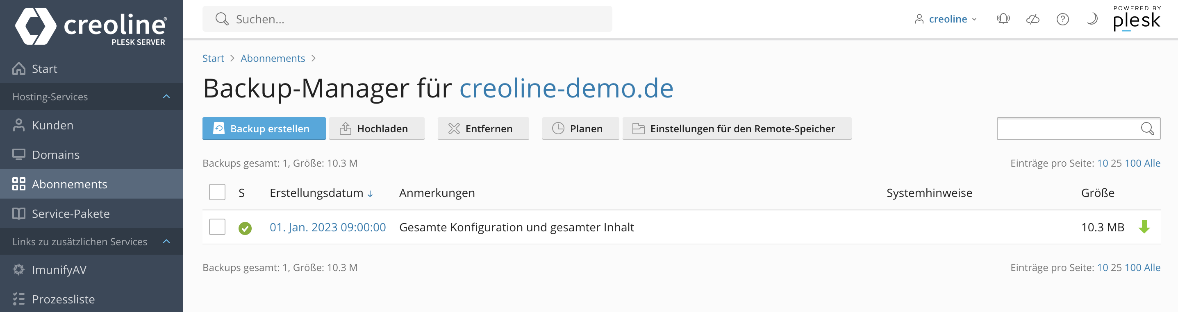Screen dimensions: 1178x312
Task: Go to Abonnements breadcrumb link
Action: pos(273,59)
